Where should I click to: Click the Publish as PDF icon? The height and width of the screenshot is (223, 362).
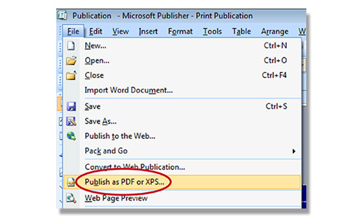click(x=71, y=182)
